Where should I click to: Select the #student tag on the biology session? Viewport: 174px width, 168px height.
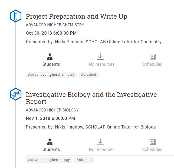(x=84, y=160)
